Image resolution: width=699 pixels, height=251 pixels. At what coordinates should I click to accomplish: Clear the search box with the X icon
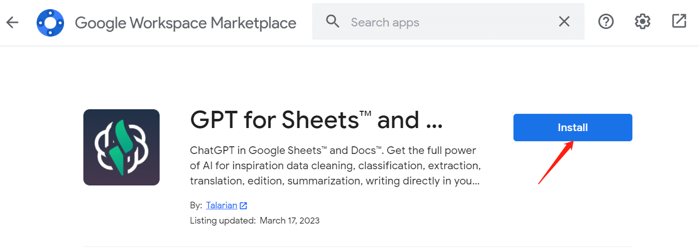pos(564,21)
